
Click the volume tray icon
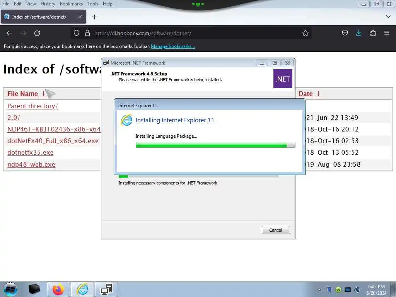pos(357,290)
